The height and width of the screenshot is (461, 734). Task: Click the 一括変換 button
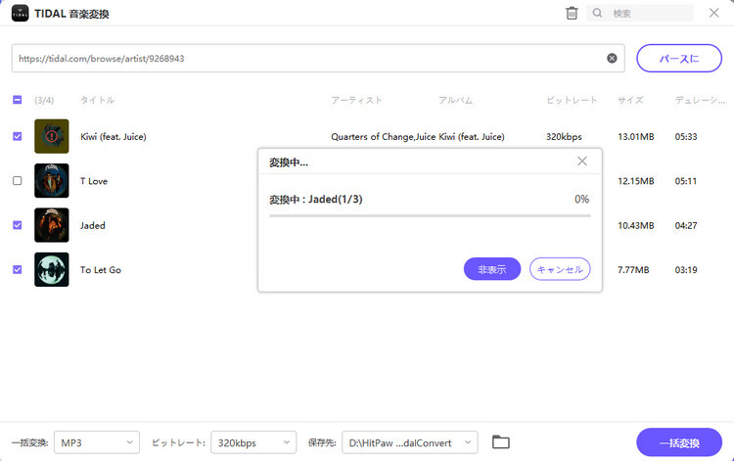coord(679,442)
